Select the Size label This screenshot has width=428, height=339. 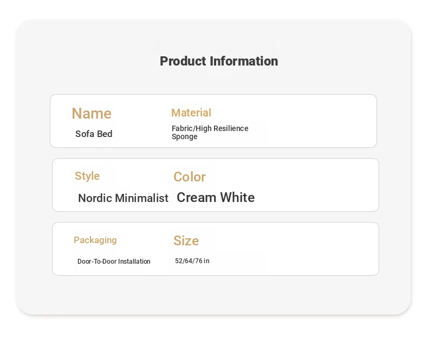pyautogui.click(x=186, y=240)
